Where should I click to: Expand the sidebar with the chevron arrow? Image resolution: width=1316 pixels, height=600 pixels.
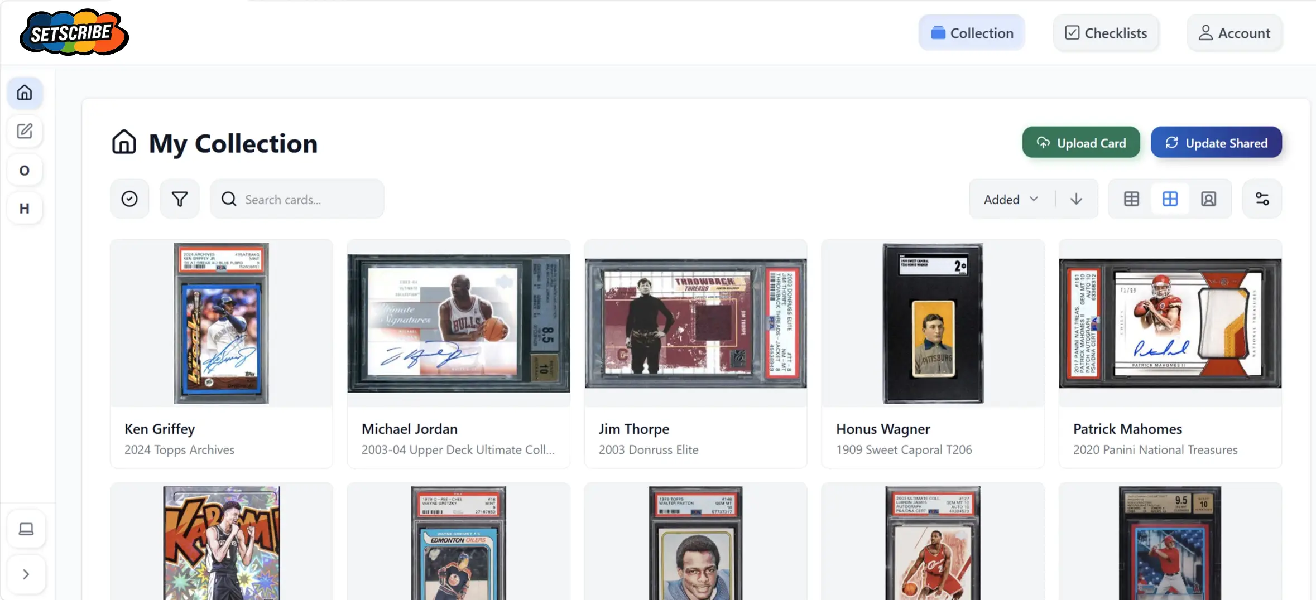pyautogui.click(x=26, y=574)
